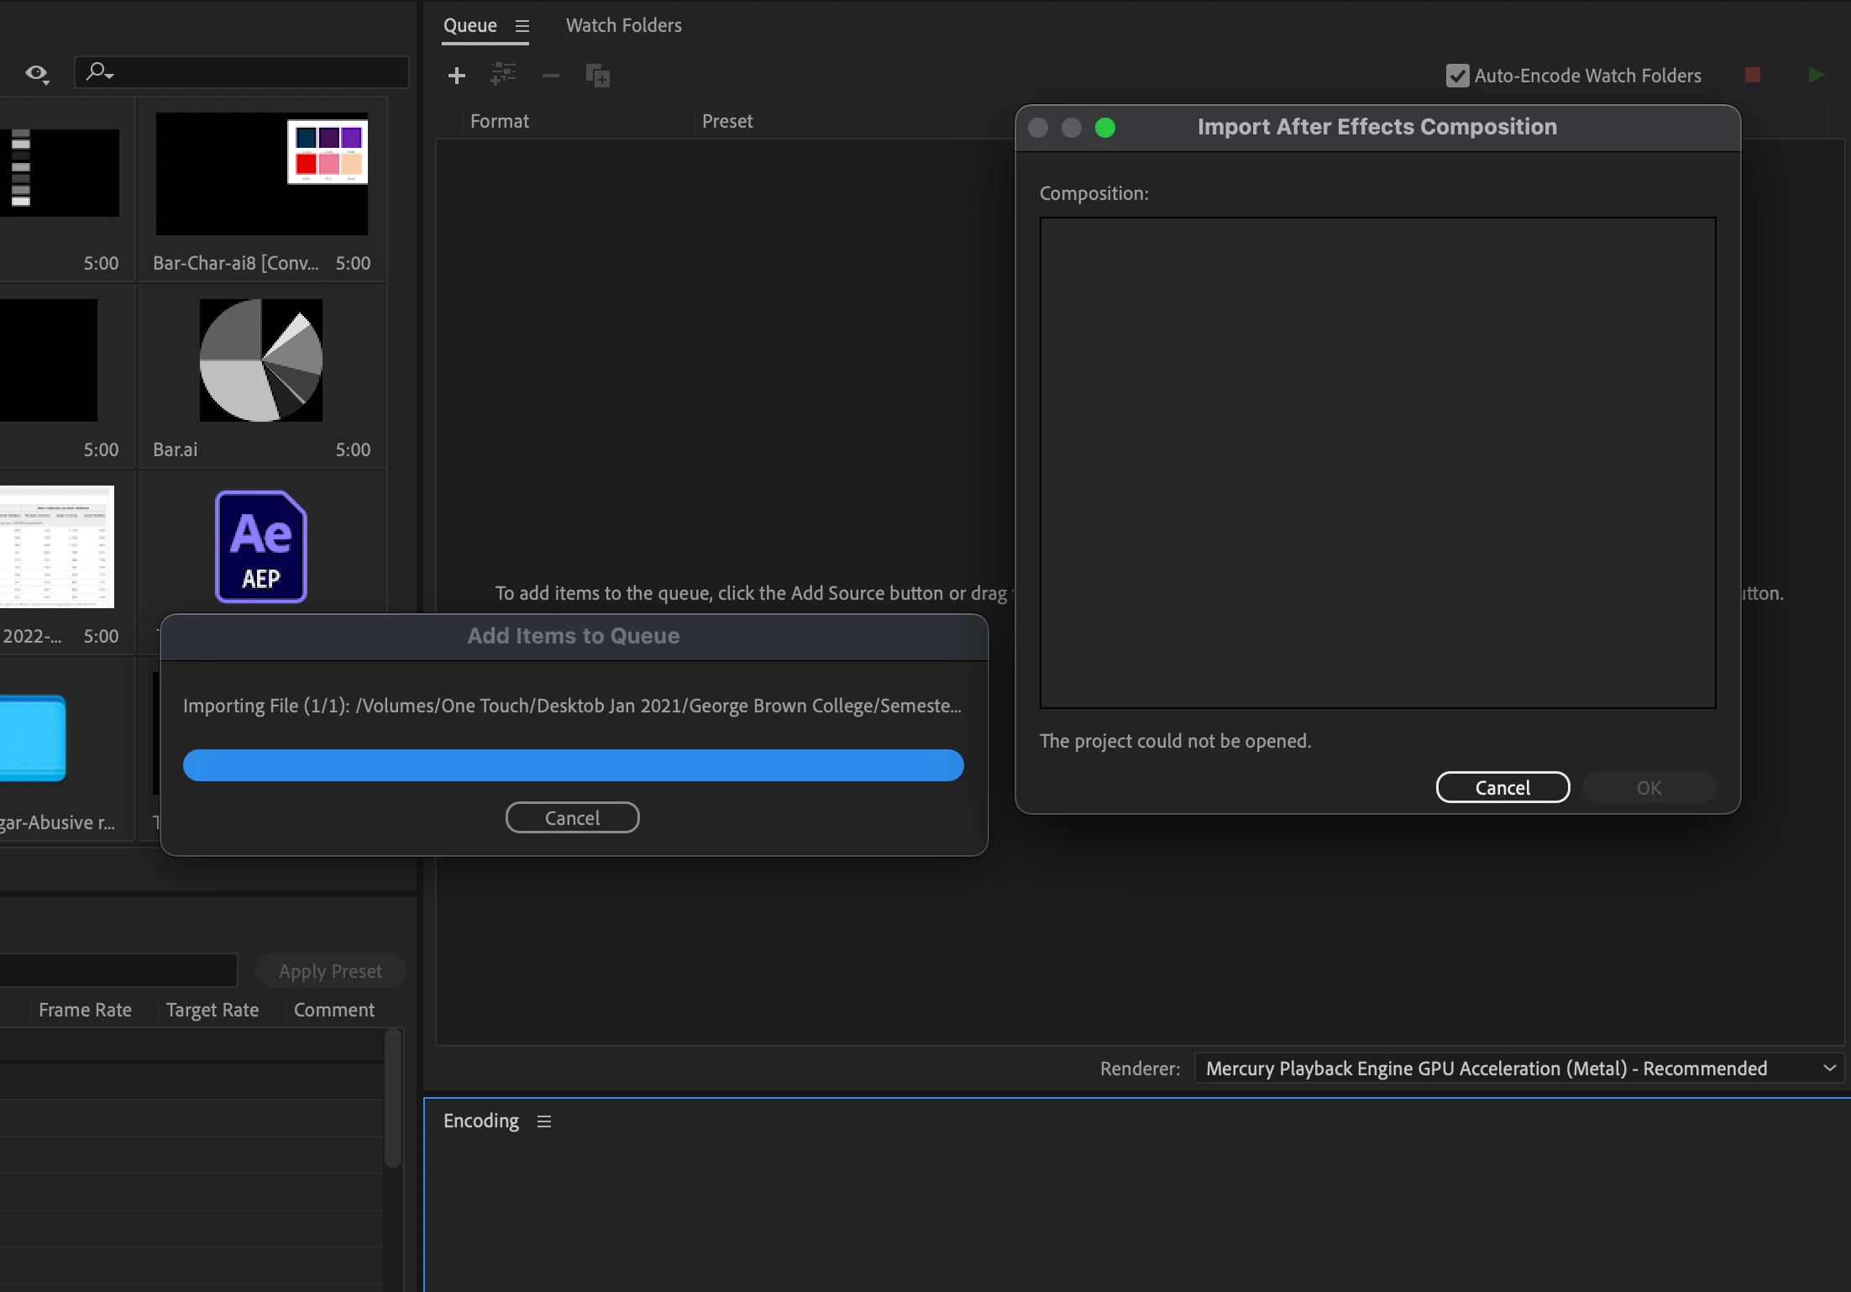Image resolution: width=1851 pixels, height=1292 pixels.
Task: Select the Bar.ai pie chart thumbnail
Action: [261, 360]
